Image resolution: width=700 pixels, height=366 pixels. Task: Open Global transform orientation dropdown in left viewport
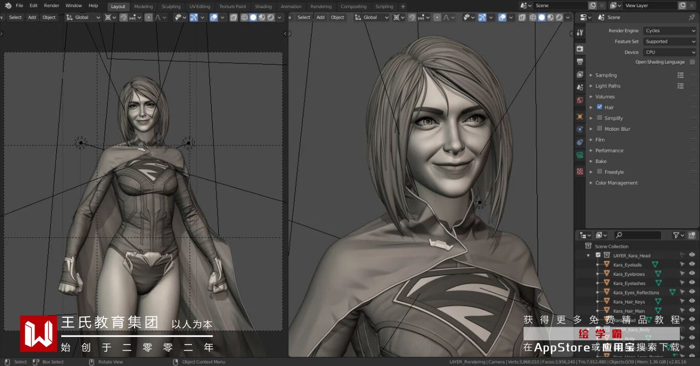pyautogui.click(x=83, y=18)
